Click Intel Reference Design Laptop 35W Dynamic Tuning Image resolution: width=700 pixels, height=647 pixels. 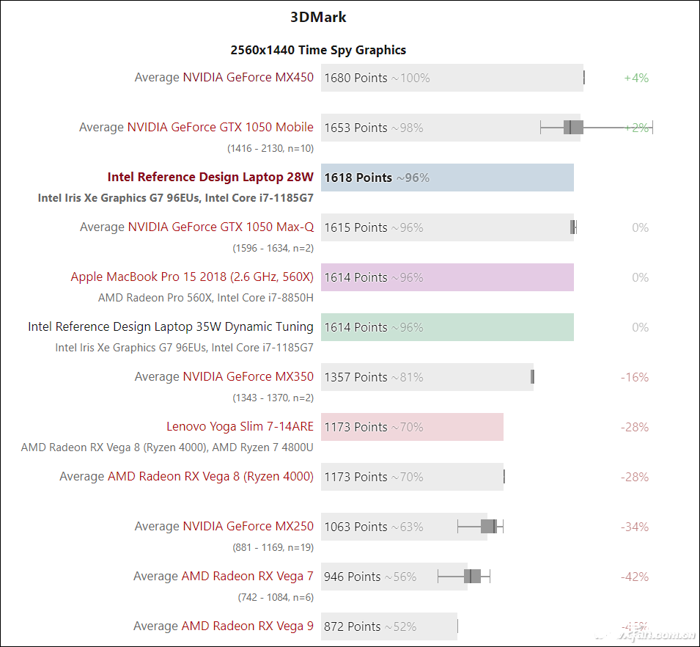point(171,327)
